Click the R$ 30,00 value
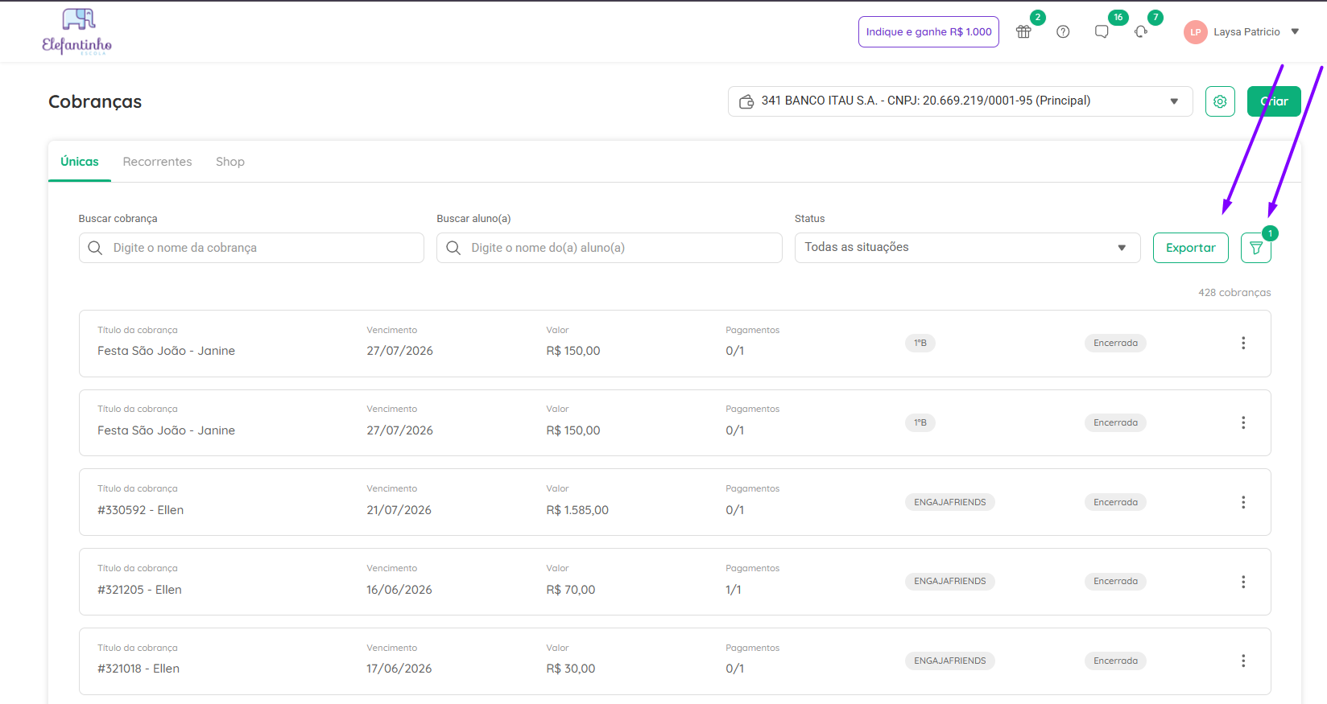The image size is (1327, 704). tap(571, 669)
